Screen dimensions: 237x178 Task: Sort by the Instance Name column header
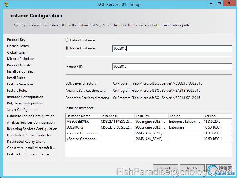[83, 116]
